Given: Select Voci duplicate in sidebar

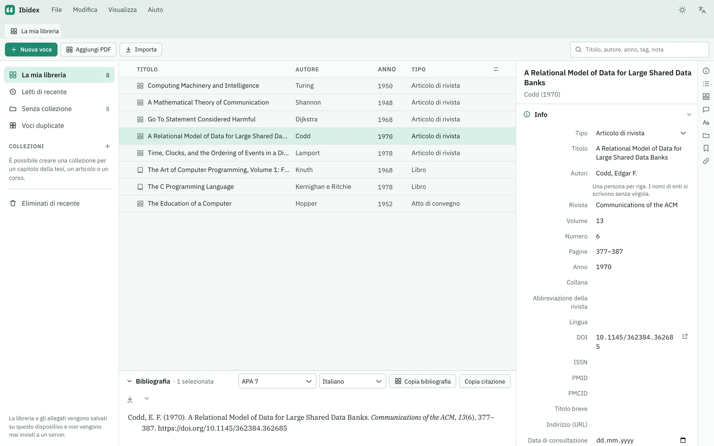Looking at the screenshot, I should tap(59, 126).
